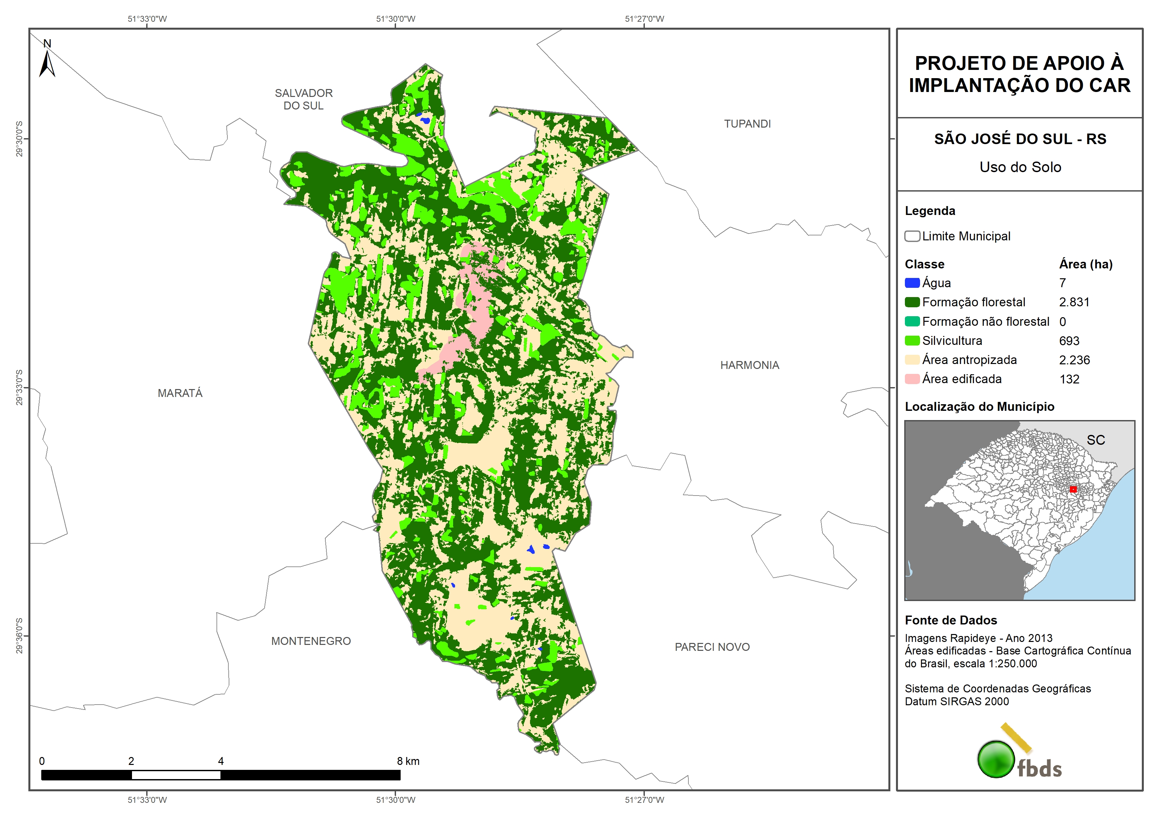Image resolution: width=1158 pixels, height=818 pixels.
Task: Select the Formação florestal dark green swatch
Action: [912, 302]
